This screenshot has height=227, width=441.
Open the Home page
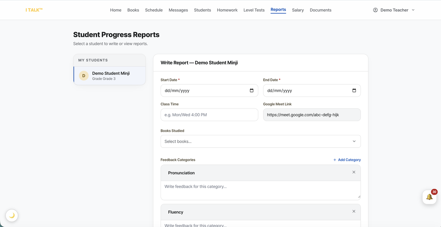tap(116, 10)
